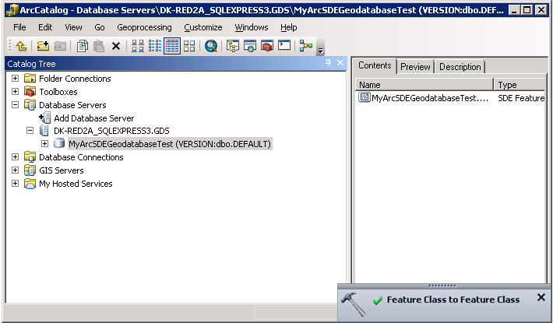Toggle the Details view button
Viewport: 553px width, 323px height.
coord(172,46)
